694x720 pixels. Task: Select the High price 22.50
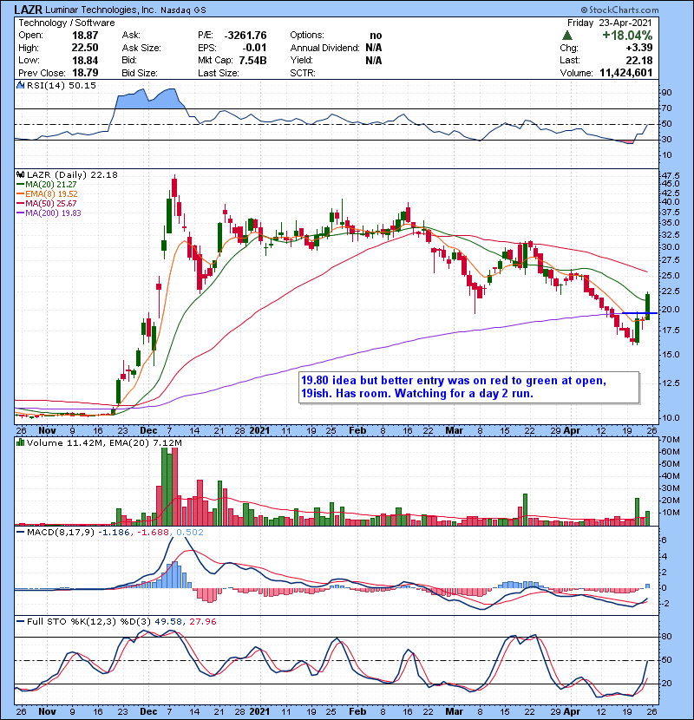[85, 48]
